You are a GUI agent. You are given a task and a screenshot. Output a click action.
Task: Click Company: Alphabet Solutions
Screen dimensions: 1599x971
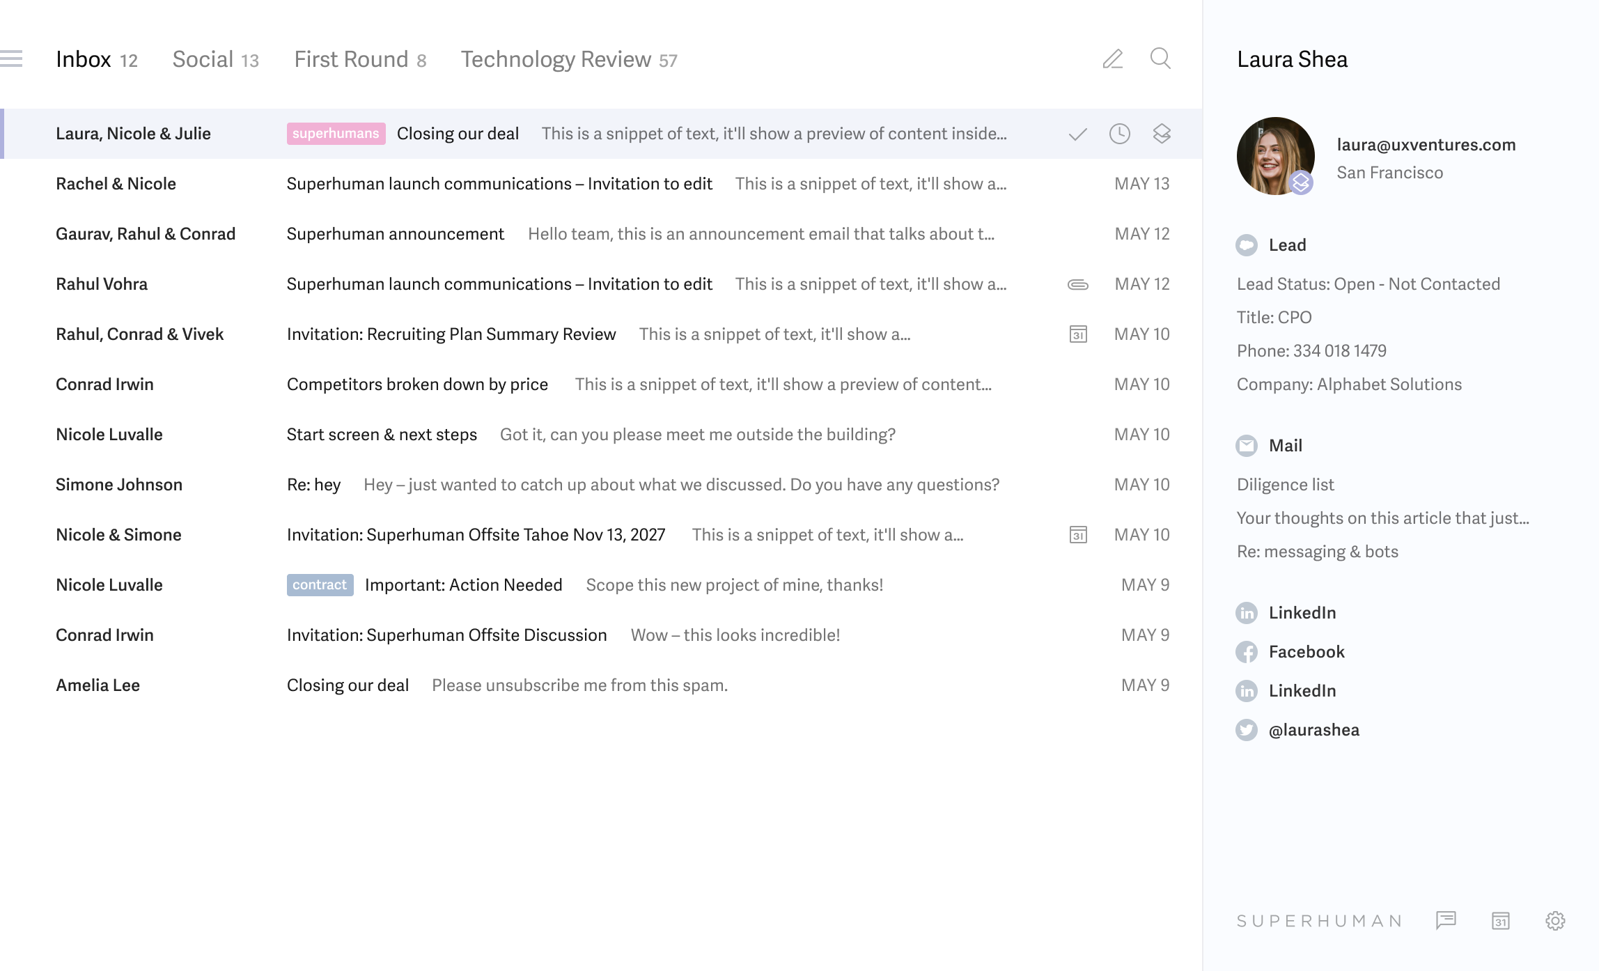tap(1349, 384)
